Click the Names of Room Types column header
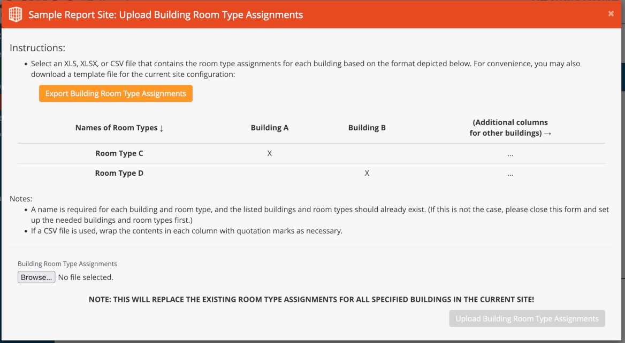 tap(119, 128)
